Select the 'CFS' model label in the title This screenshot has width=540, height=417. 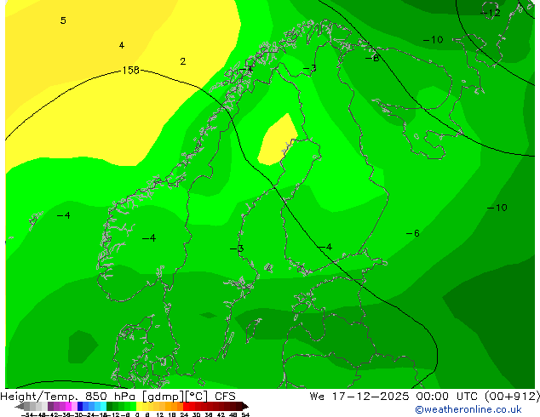tap(225, 397)
